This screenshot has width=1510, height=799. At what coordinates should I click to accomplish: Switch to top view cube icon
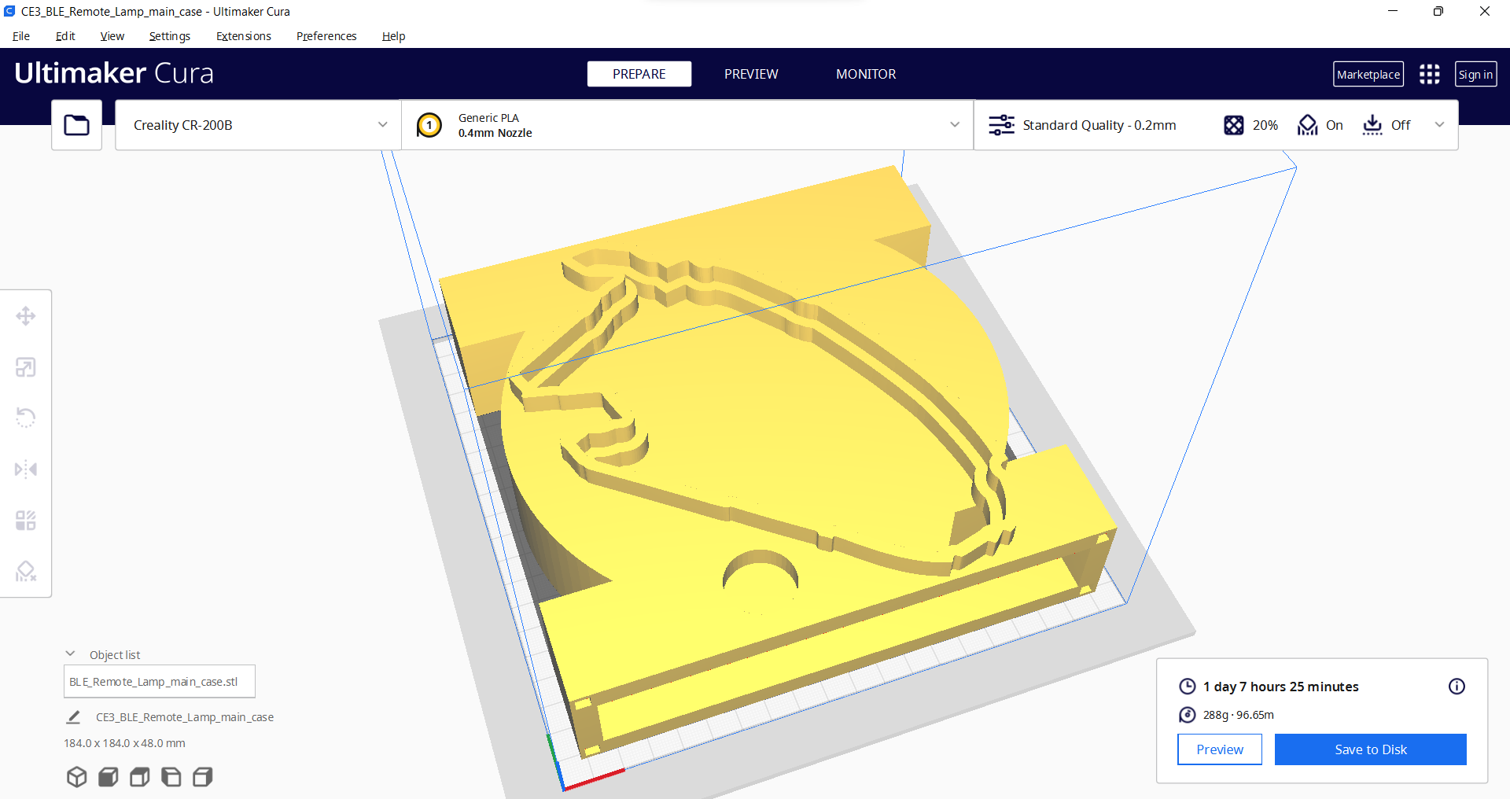point(139,777)
